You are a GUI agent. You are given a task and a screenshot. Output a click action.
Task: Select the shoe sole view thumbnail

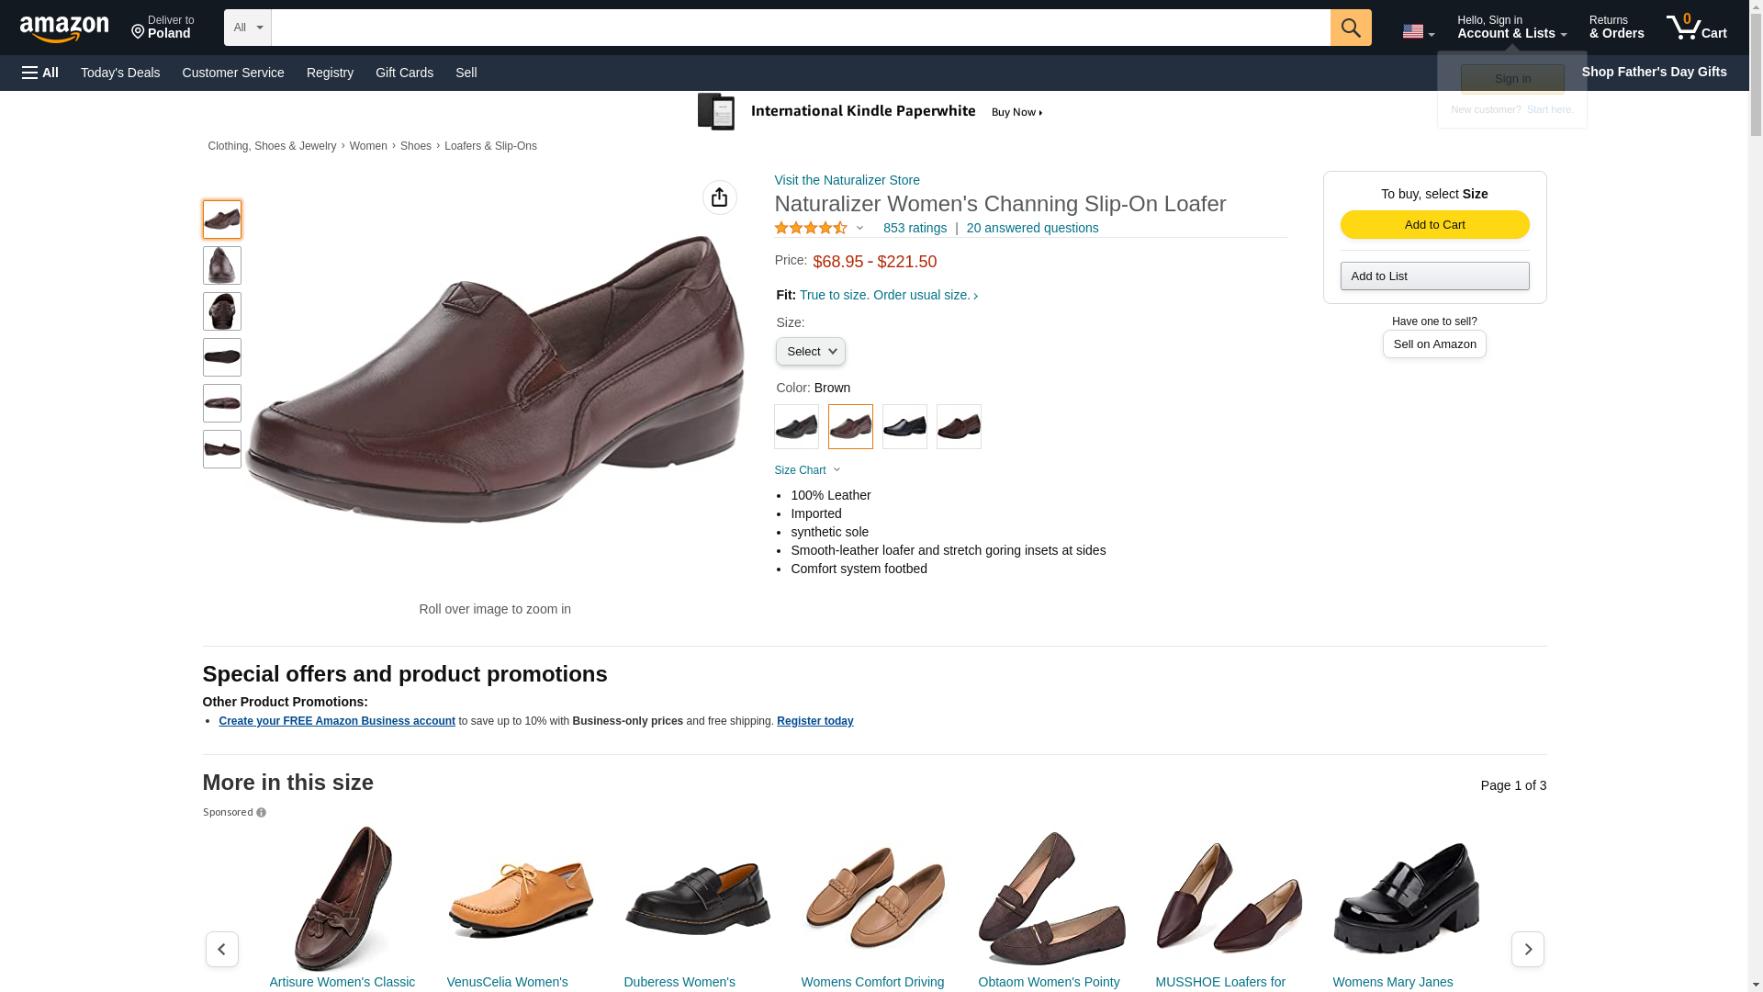pos(221,357)
